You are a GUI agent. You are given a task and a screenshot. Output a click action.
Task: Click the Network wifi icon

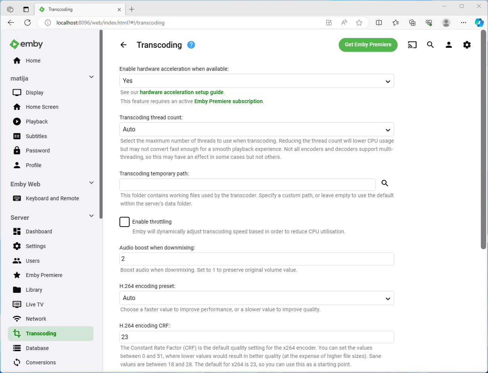pyautogui.click(x=17, y=319)
